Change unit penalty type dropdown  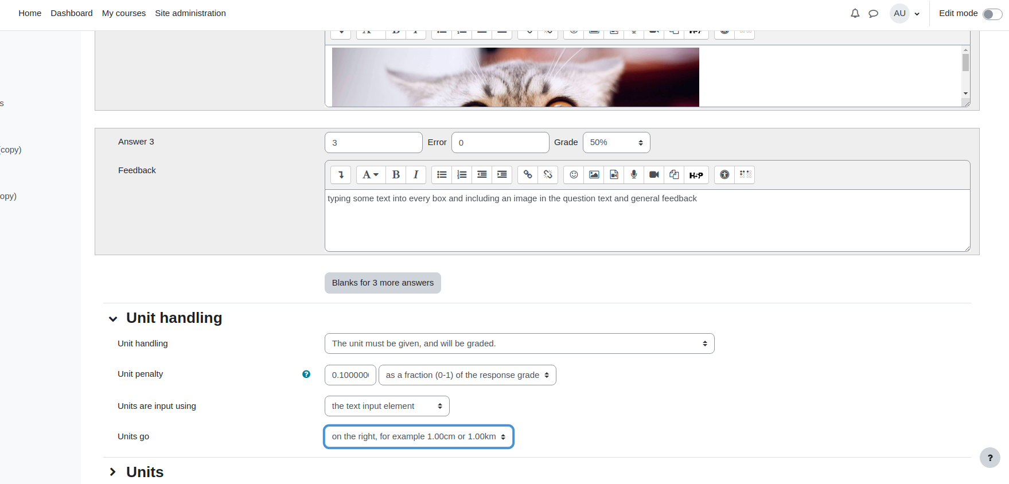tap(468, 375)
